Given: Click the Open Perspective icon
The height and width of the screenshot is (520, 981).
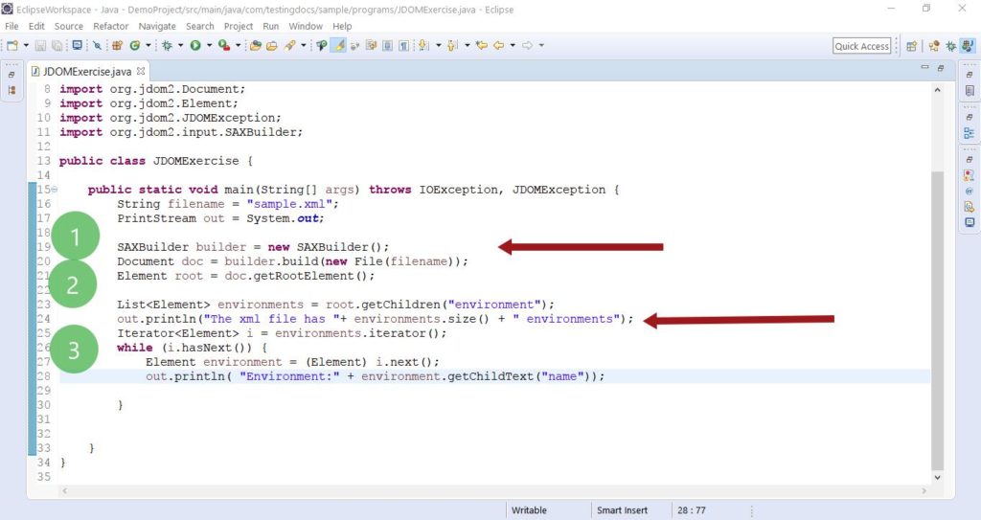Looking at the screenshot, I should [x=911, y=45].
